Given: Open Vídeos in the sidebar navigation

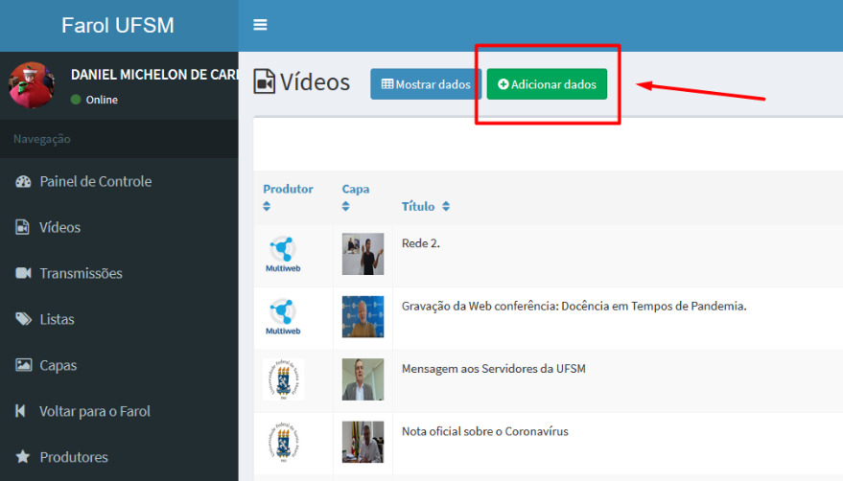Looking at the screenshot, I should click(59, 228).
